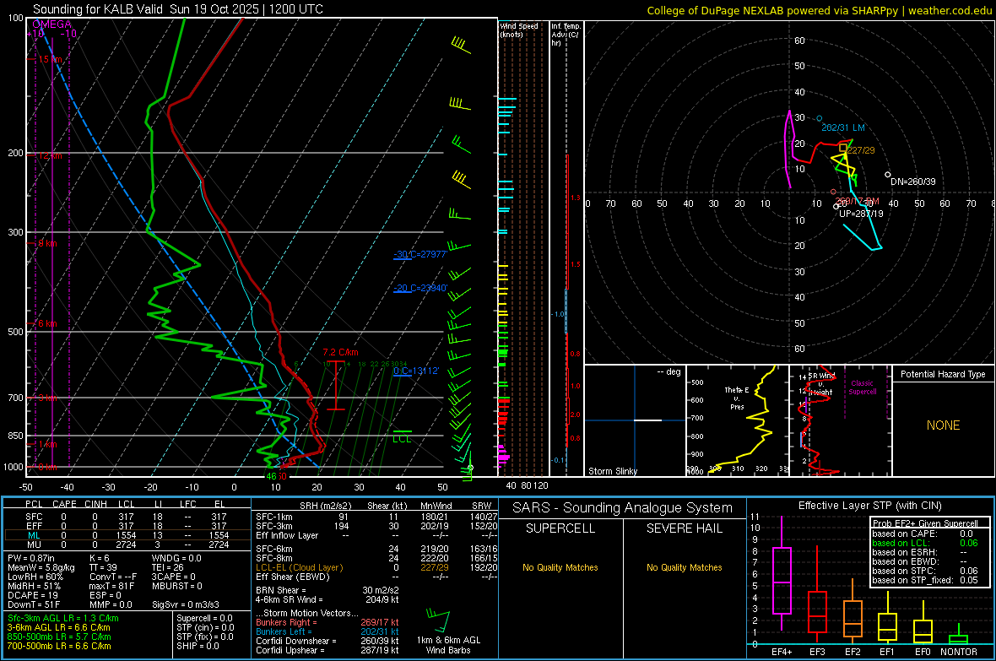This screenshot has width=996, height=661.
Task: Click the sounding title for KALB 1200 UTC
Action: pos(178,9)
